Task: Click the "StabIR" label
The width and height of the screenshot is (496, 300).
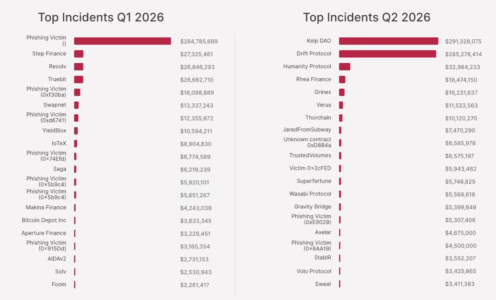Action: pyautogui.click(x=323, y=258)
